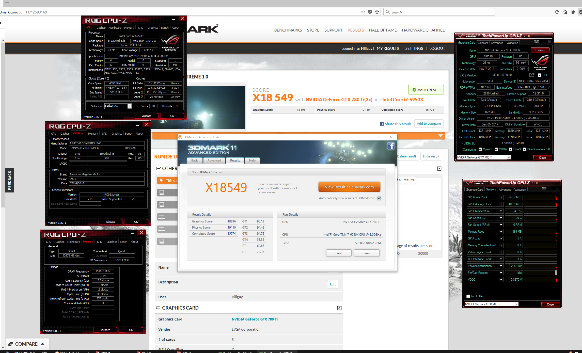Open Power Consumption sensor dropdown
Image resolution: width=582 pixels, height=353 pixels.
[x=501, y=266]
